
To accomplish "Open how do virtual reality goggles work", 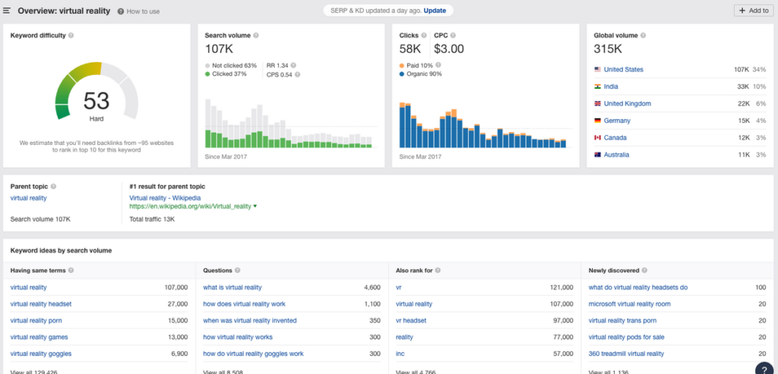I will tap(253, 354).
